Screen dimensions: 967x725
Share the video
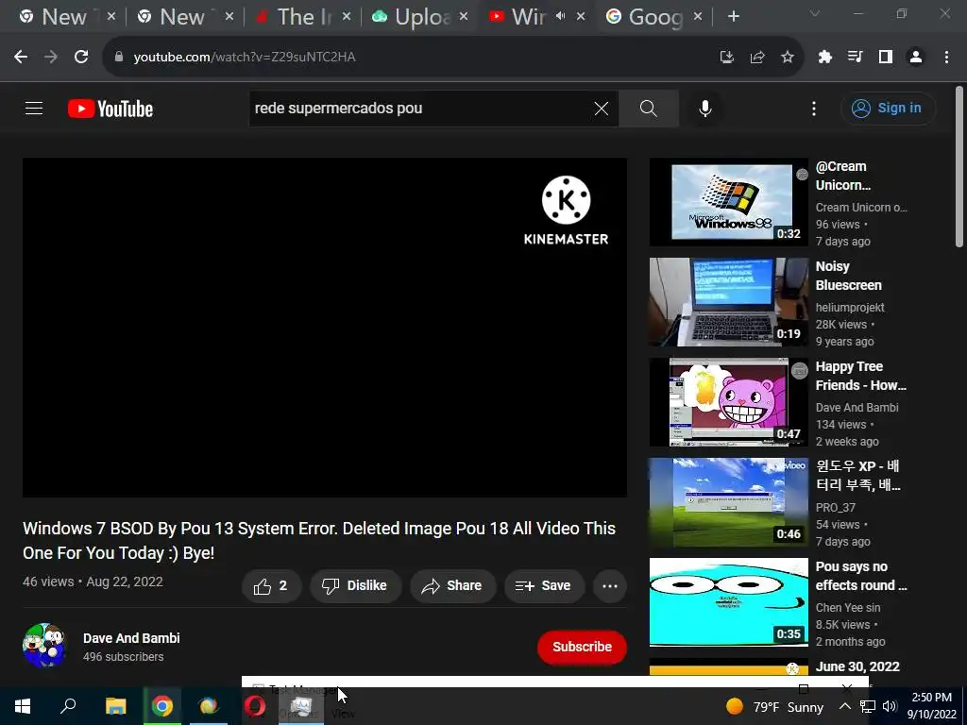(x=452, y=585)
